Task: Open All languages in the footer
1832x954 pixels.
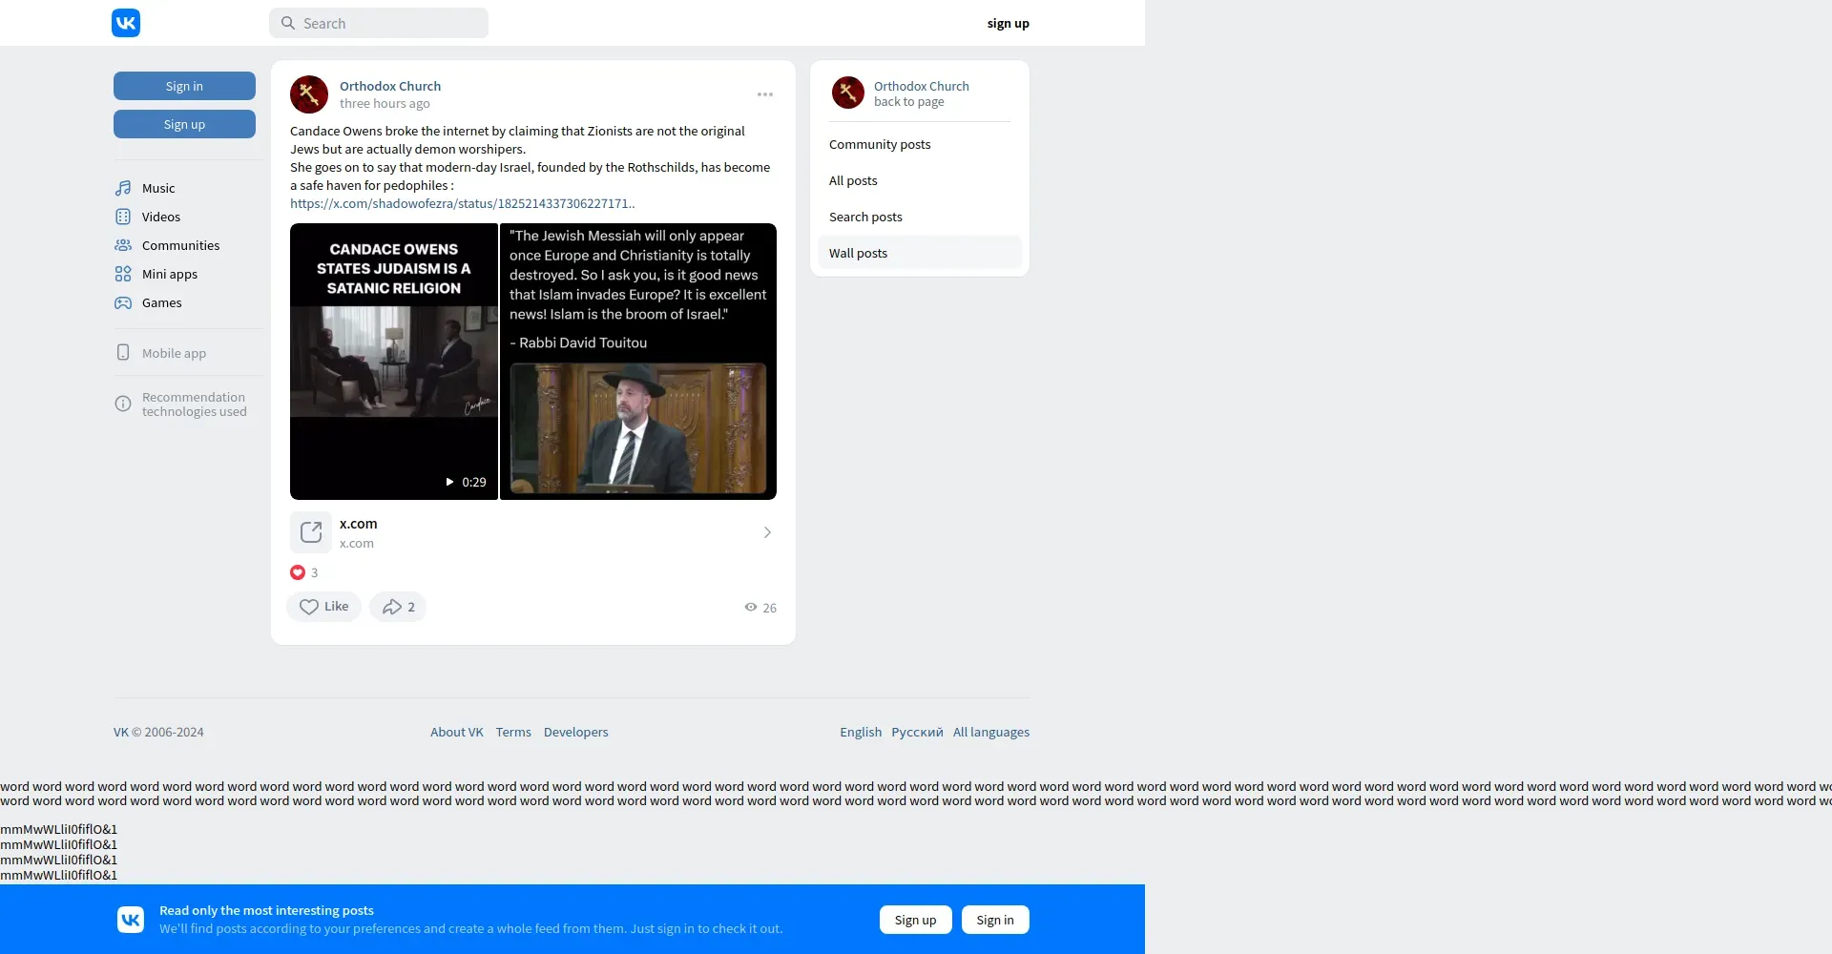Action: 991,732
